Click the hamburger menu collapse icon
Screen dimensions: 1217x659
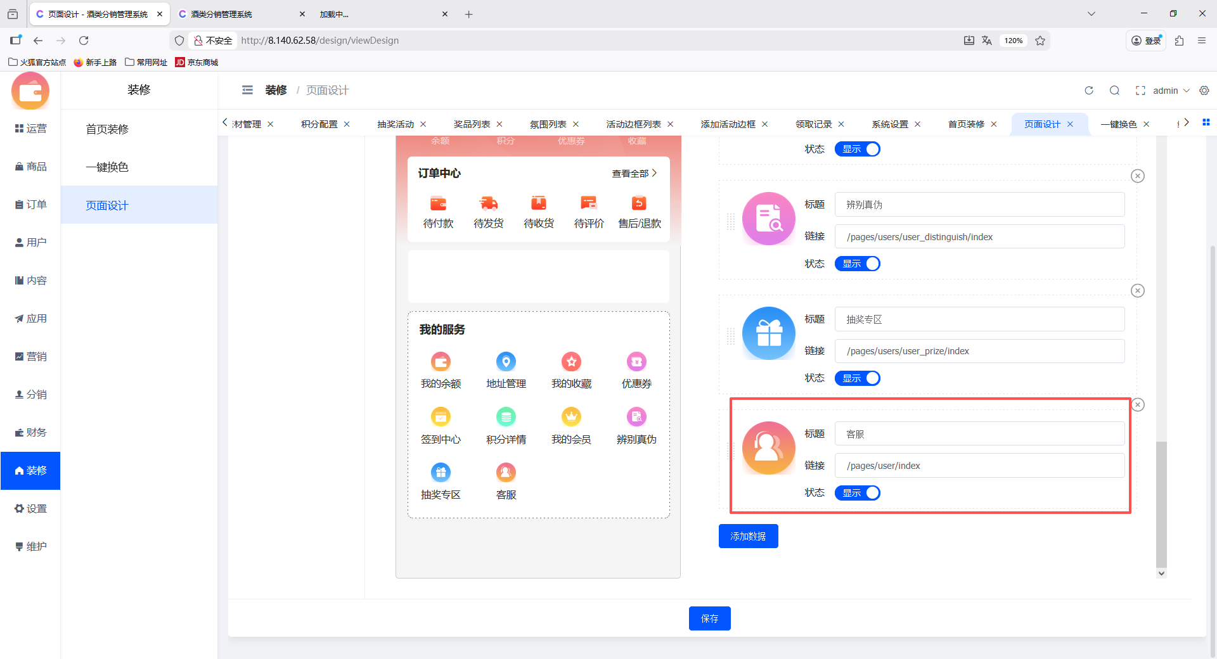(x=247, y=90)
